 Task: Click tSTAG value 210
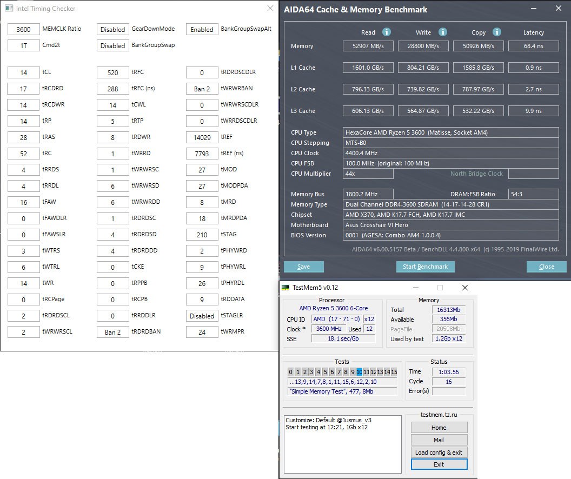pos(202,235)
